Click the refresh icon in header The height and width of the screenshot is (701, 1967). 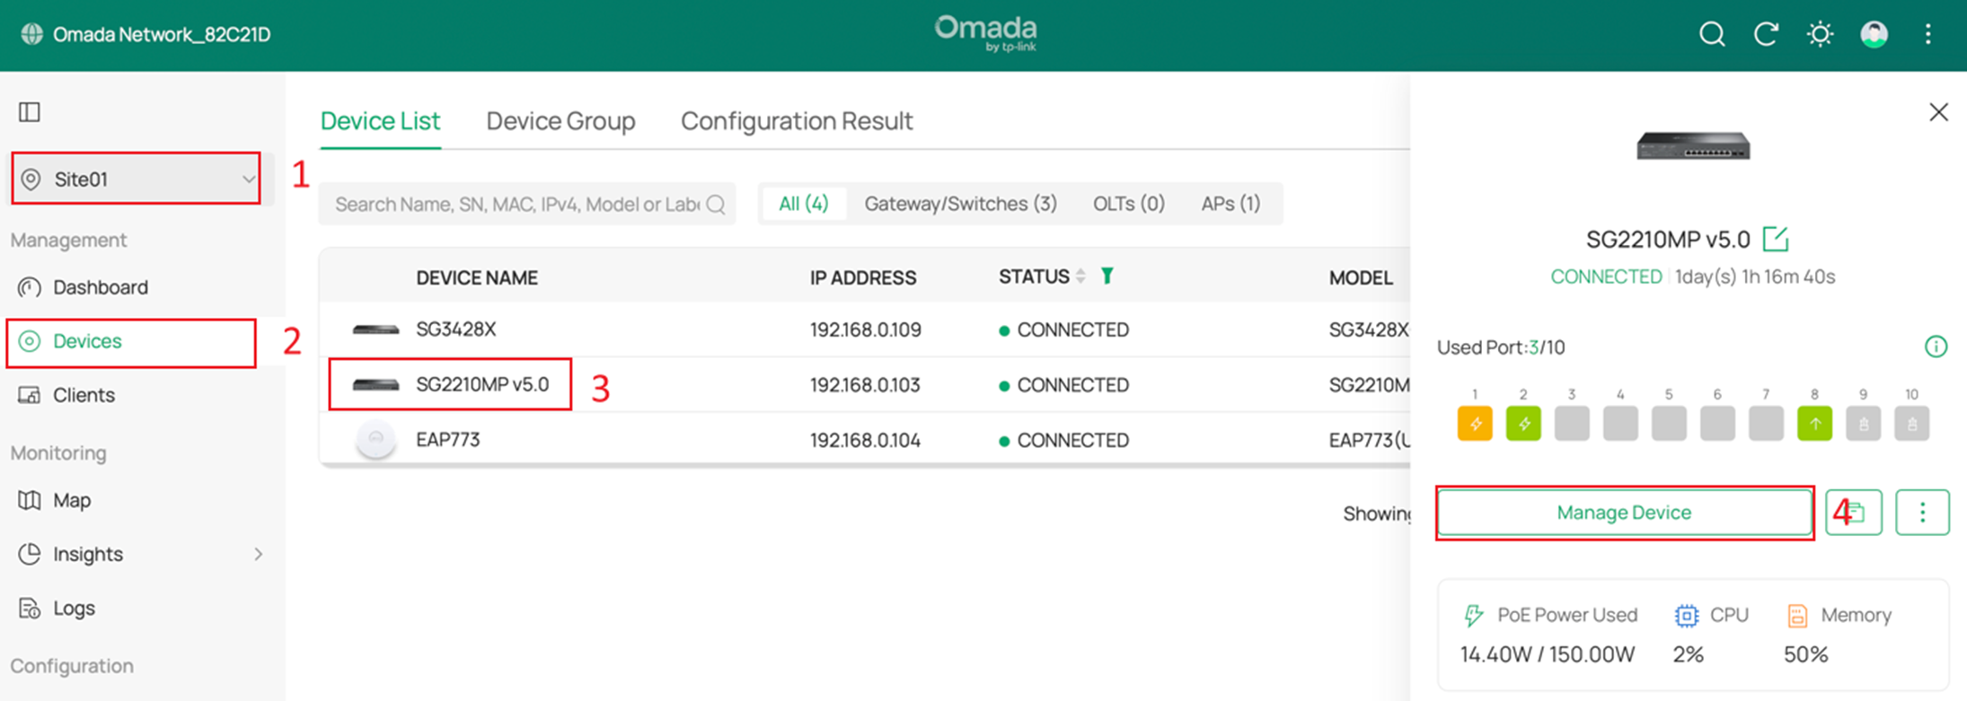(1766, 34)
